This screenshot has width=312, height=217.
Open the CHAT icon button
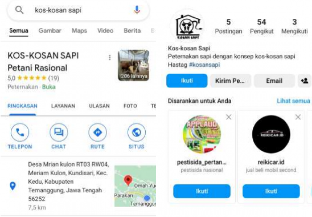[x=59, y=132]
